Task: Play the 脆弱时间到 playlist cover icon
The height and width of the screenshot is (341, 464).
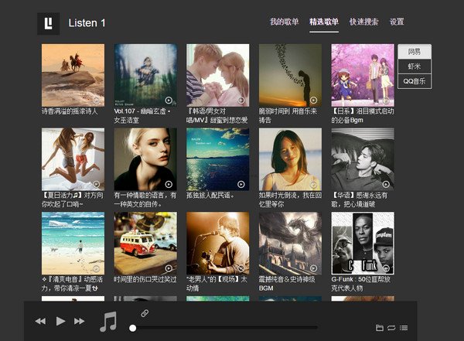Action: [314, 101]
